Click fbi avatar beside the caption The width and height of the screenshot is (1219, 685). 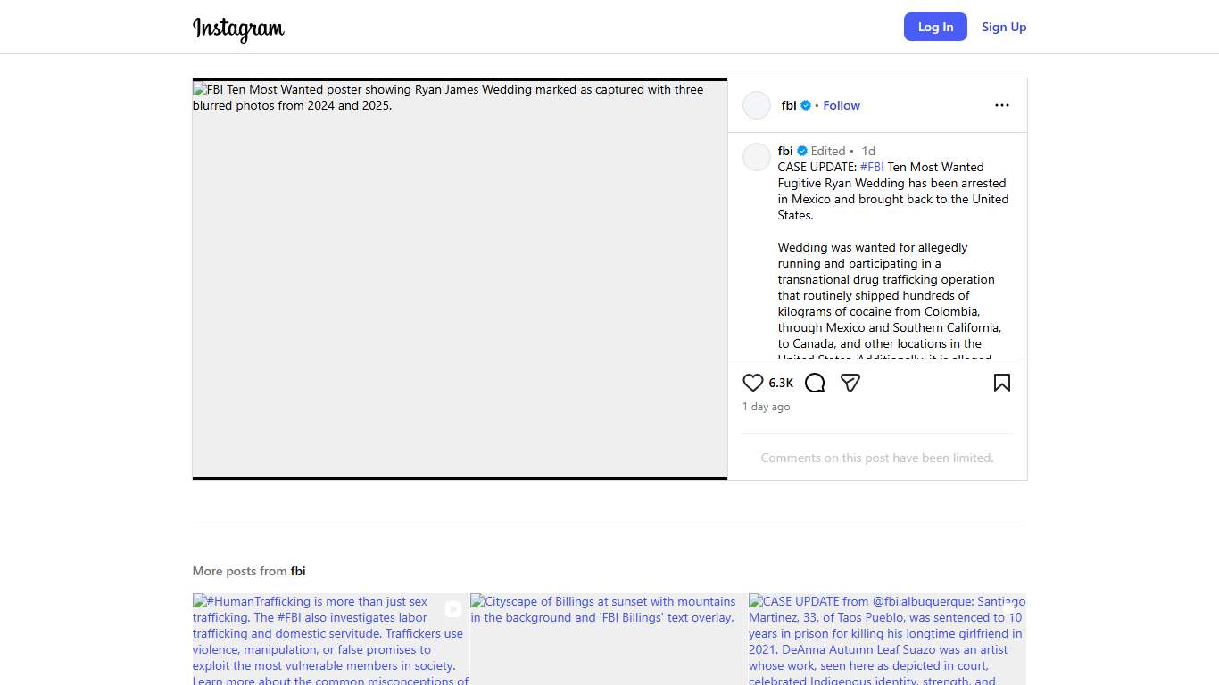[757, 157]
